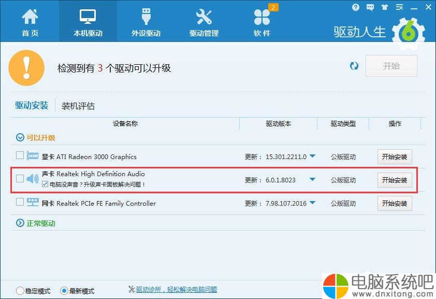
Task: Open version dropdown for 15.301.2211.0
Action: tap(313, 156)
